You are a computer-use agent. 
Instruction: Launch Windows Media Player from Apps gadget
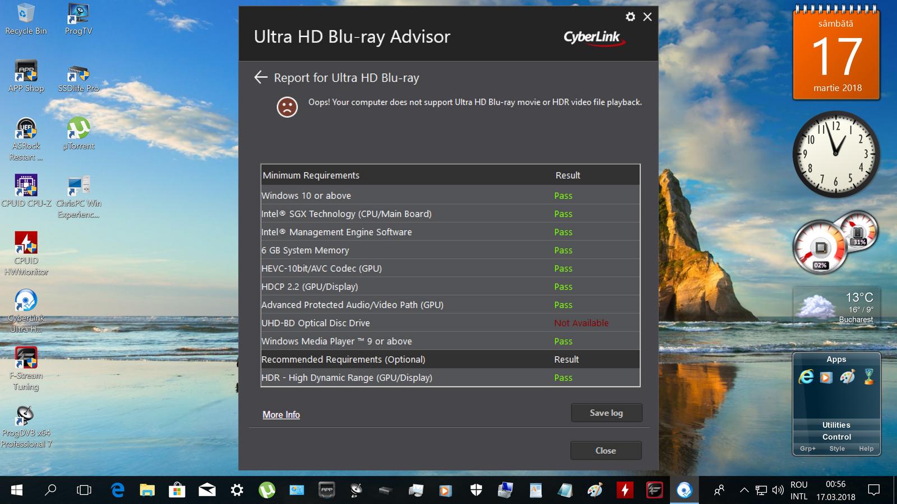tap(826, 377)
